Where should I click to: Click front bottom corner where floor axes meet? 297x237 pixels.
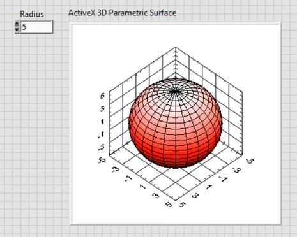click(176, 200)
